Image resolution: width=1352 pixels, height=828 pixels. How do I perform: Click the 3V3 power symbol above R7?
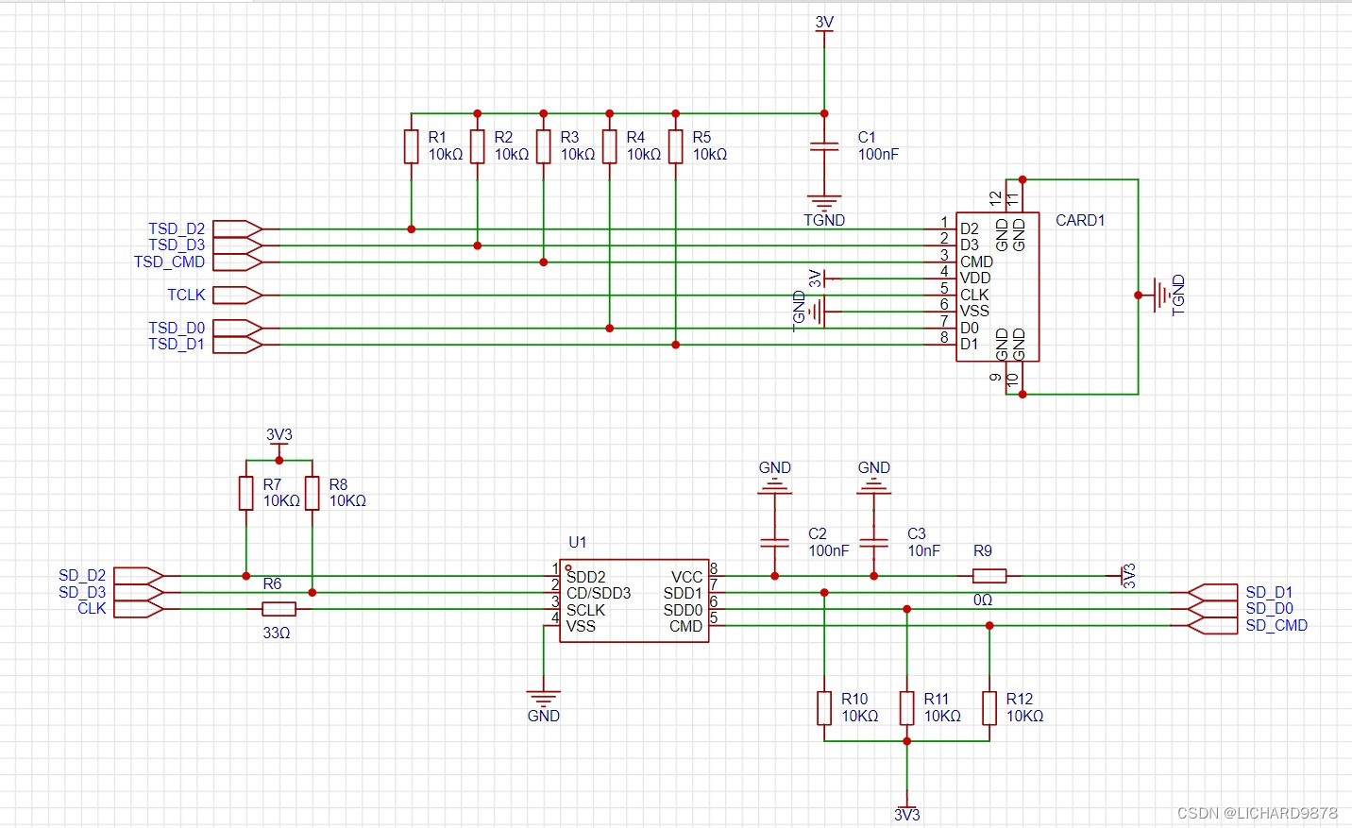tap(279, 440)
